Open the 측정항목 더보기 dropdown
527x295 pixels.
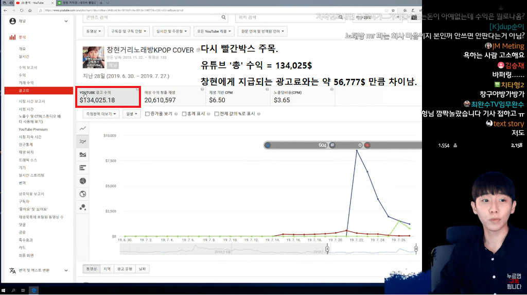point(101,114)
